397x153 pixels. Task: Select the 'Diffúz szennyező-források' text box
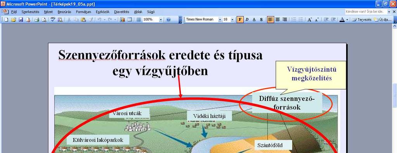pos(287,103)
